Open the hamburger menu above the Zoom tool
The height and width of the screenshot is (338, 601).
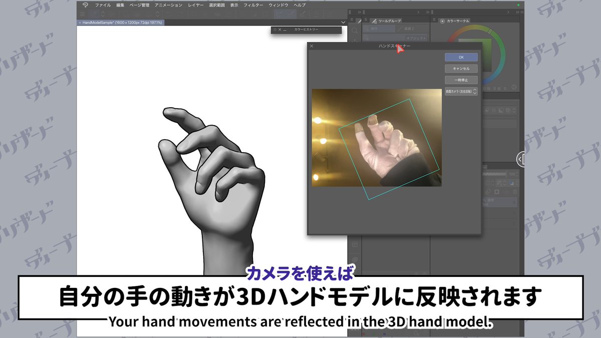[x=352, y=19]
